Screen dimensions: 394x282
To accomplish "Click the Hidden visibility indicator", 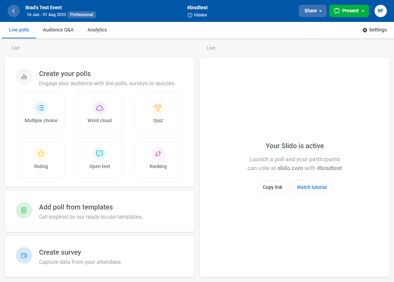I will (x=197, y=15).
